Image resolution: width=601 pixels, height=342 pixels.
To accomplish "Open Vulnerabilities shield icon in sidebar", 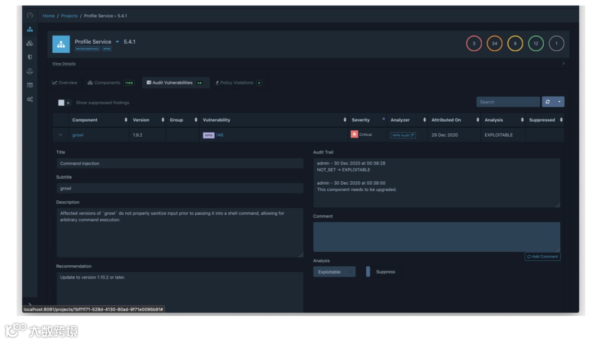I will (x=30, y=57).
